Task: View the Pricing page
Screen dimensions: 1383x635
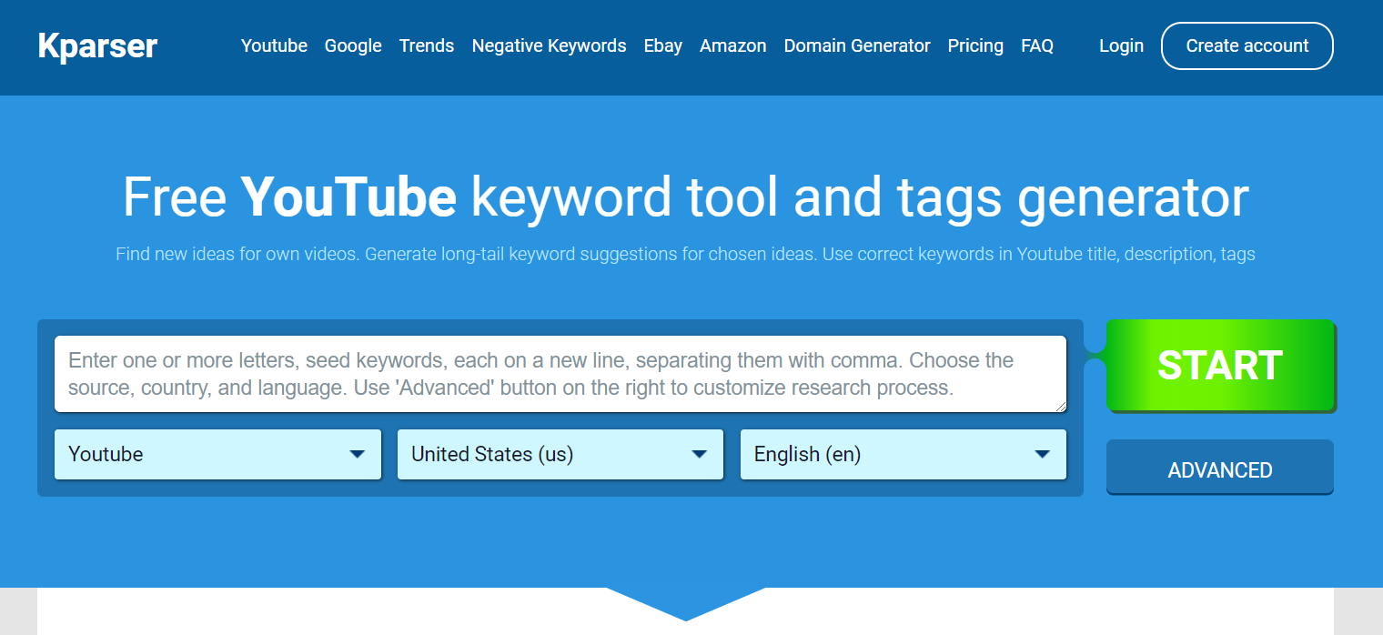Action: (x=975, y=45)
